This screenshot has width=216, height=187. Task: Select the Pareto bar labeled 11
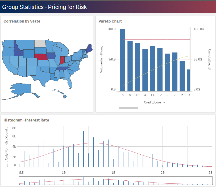click(152, 68)
